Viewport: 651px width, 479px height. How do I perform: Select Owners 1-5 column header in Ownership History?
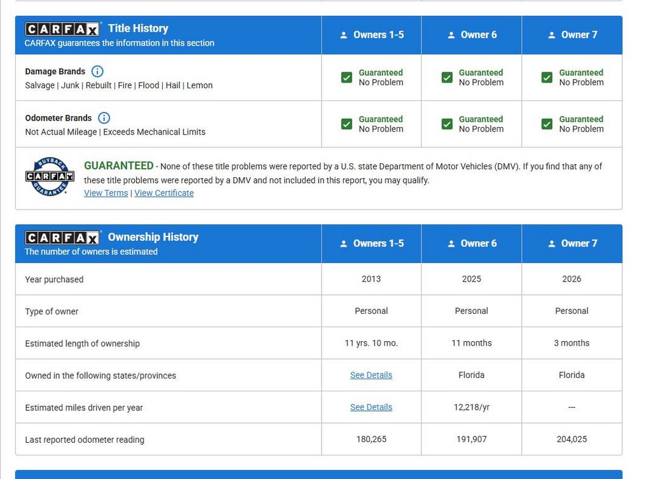371,243
